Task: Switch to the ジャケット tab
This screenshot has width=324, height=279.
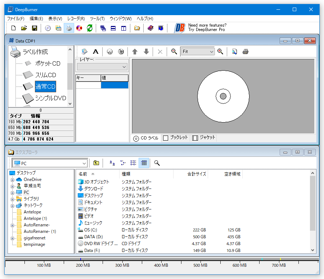Action: click(204, 138)
